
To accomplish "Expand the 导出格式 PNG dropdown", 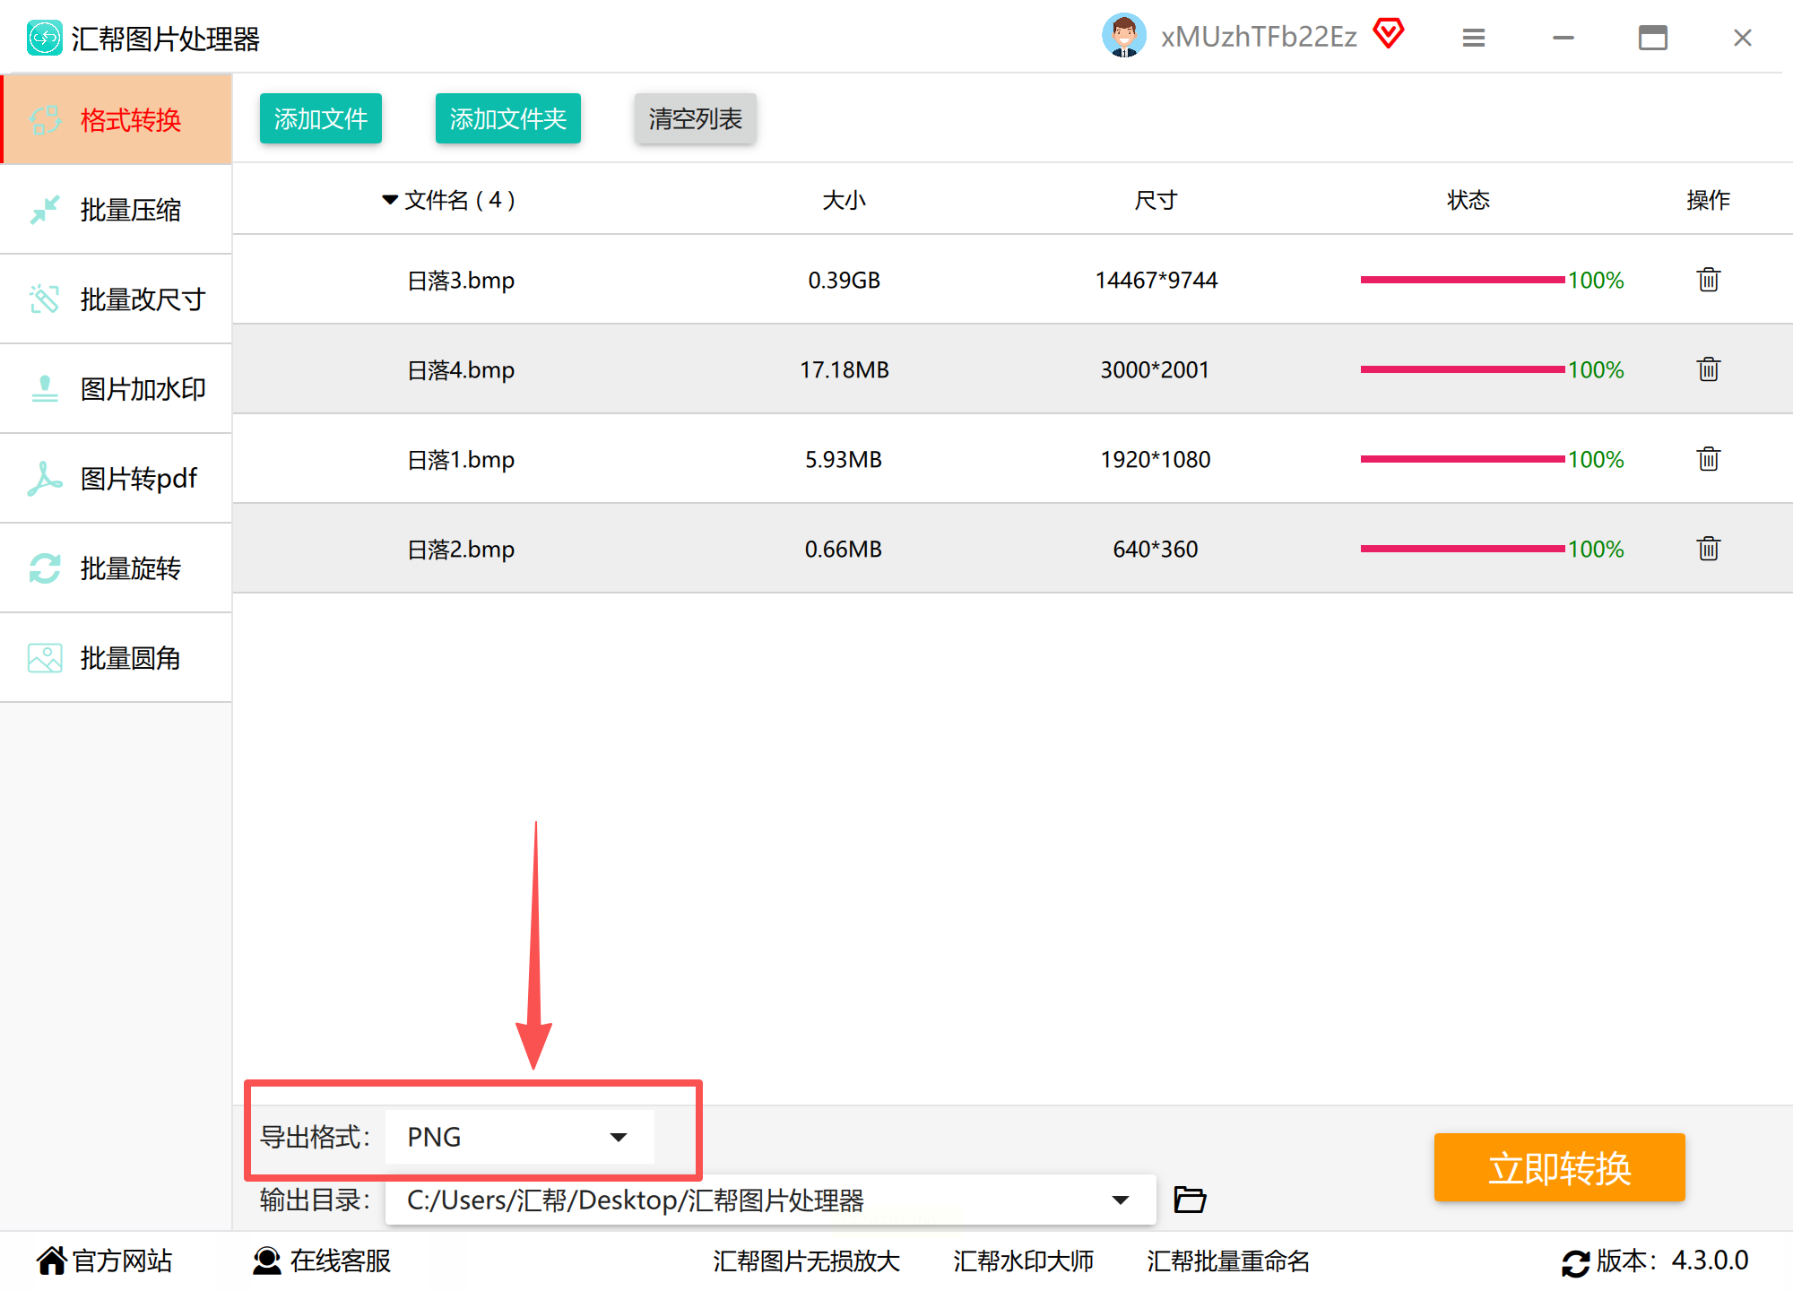I will click(x=618, y=1137).
